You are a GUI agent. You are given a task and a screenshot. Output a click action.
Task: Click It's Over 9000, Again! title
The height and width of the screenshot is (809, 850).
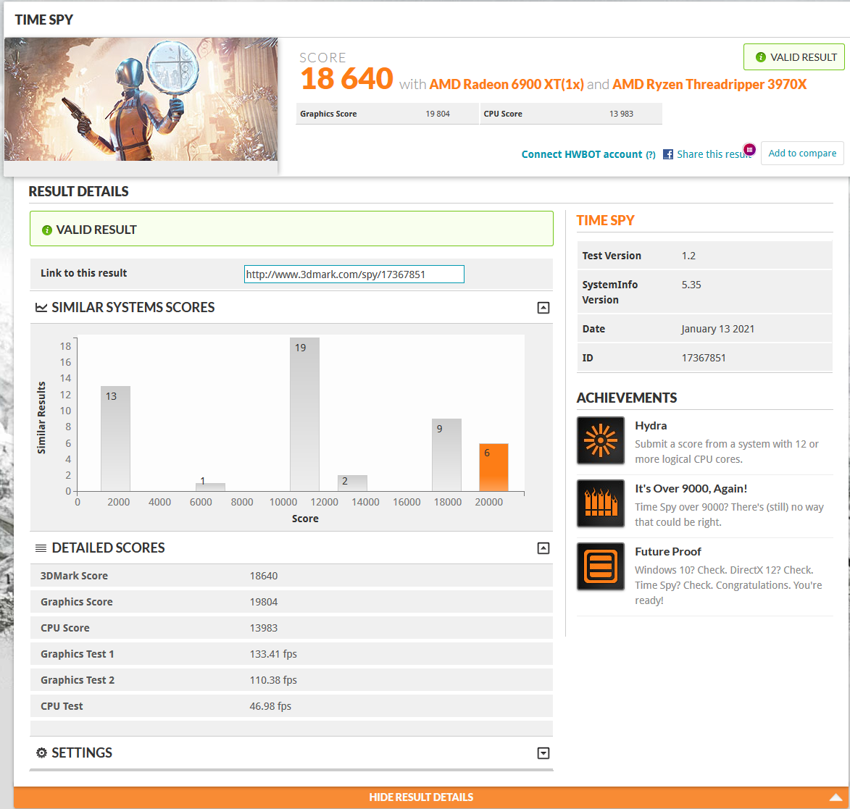(x=691, y=489)
